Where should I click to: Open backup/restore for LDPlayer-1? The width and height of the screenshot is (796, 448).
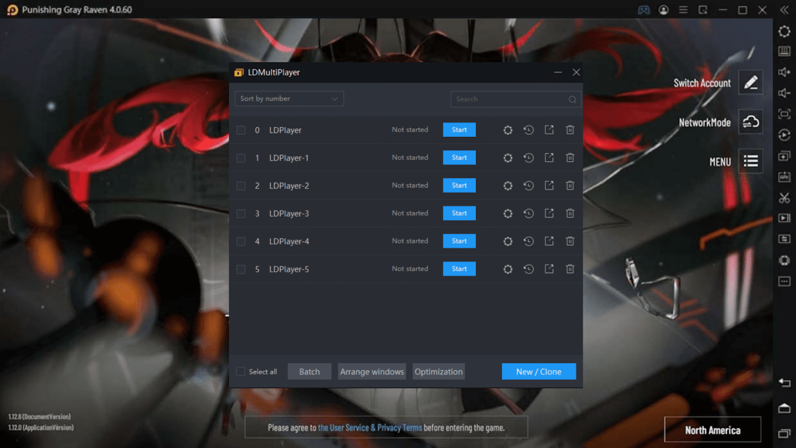click(x=528, y=158)
